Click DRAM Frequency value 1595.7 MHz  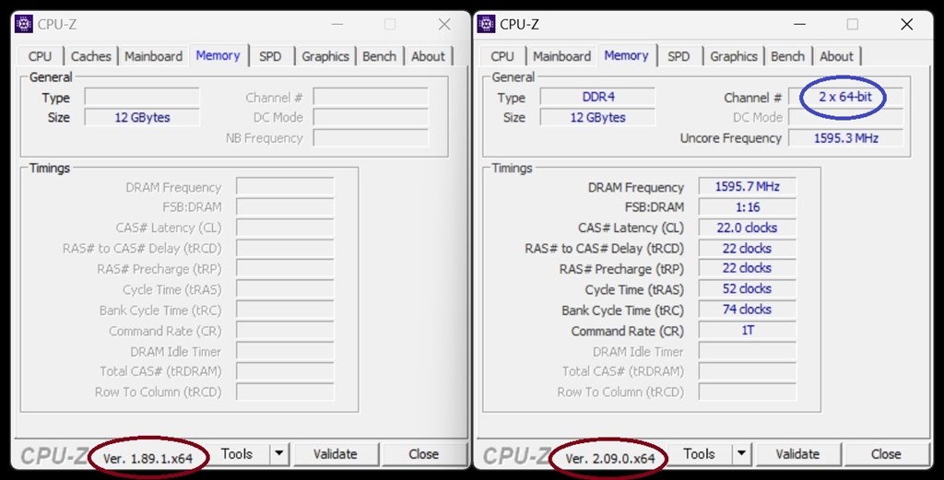coord(747,186)
